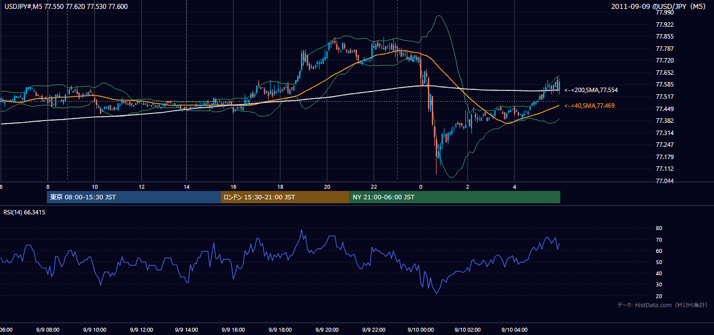Screen dimensions: 714x335
Task: Click the 9/10 02:00 date label
Action: (x=468, y=330)
